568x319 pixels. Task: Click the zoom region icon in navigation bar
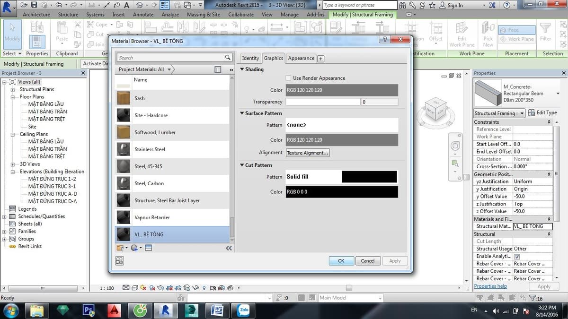(455, 164)
